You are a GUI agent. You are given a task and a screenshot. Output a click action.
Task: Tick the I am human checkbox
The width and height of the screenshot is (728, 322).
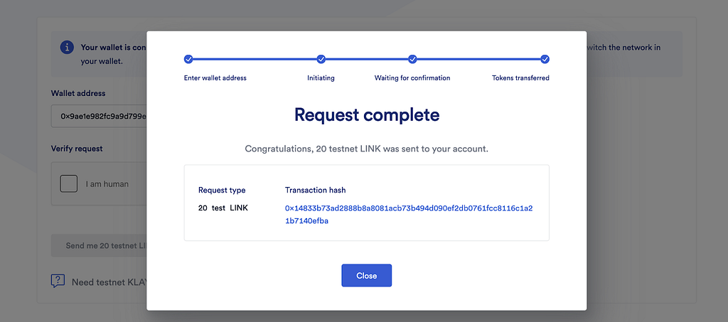tap(69, 183)
